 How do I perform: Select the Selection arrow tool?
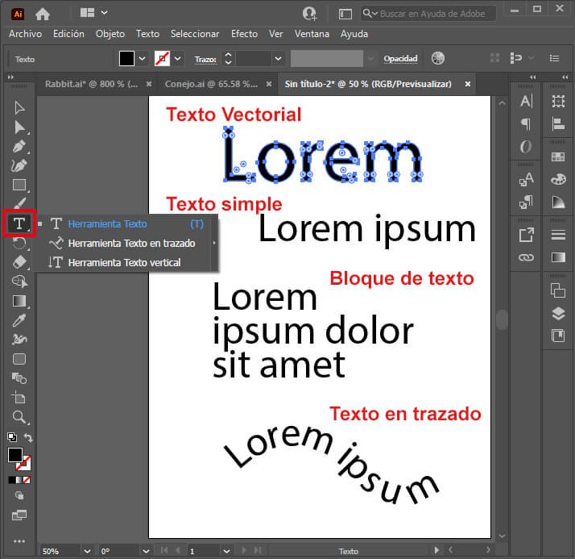[x=19, y=107]
